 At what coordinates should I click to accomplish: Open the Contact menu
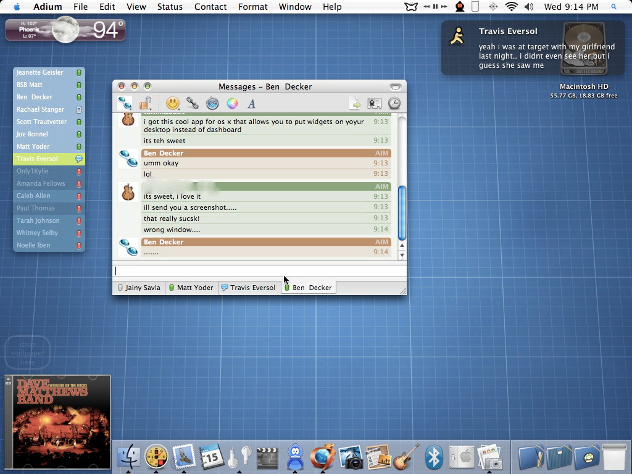(x=210, y=7)
